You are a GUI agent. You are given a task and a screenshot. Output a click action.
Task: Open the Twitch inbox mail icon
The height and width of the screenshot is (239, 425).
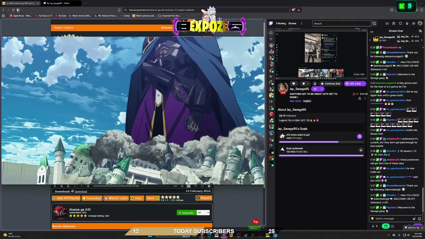(x=394, y=24)
